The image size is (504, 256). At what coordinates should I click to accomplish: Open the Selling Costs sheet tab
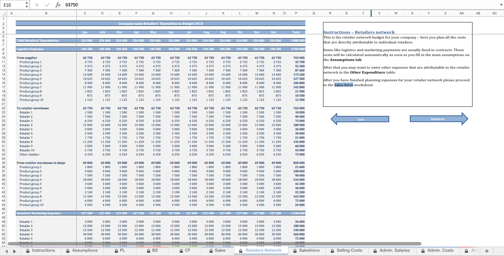click(x=346, y=250)
